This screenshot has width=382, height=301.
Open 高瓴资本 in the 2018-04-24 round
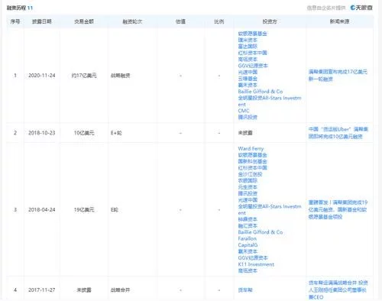coord(248,270)
